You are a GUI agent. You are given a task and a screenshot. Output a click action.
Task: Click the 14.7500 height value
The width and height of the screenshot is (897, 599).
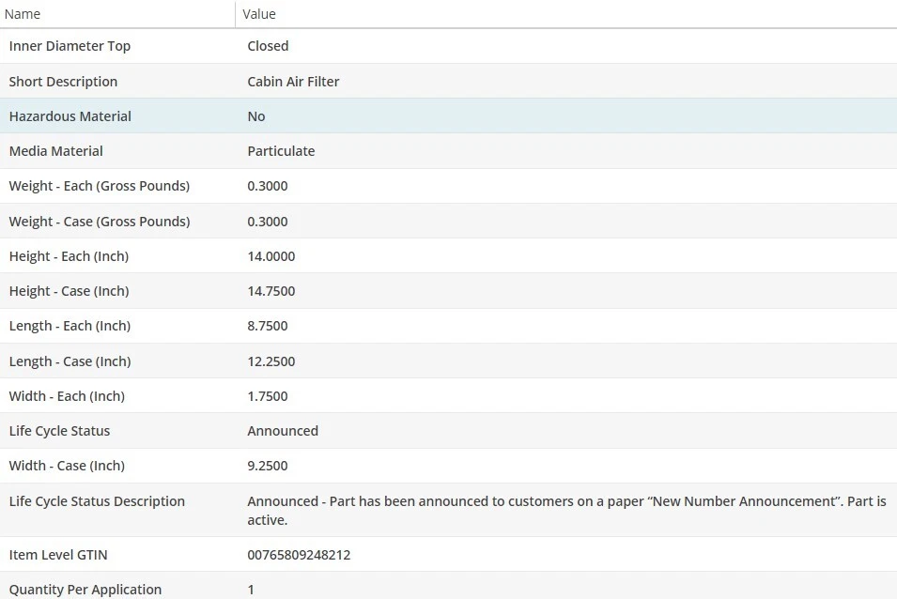tap(271, 291)
